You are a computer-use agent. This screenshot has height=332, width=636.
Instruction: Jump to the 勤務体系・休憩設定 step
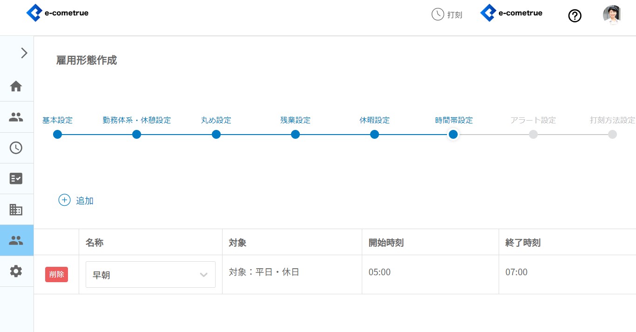click(136, 135)
